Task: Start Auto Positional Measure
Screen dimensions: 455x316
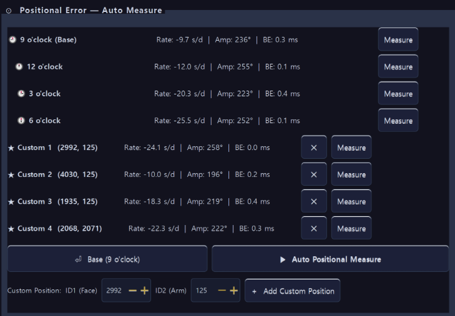Action: click(330, 259)
